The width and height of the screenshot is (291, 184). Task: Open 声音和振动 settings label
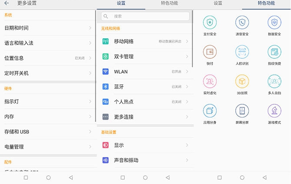(126, 160)
